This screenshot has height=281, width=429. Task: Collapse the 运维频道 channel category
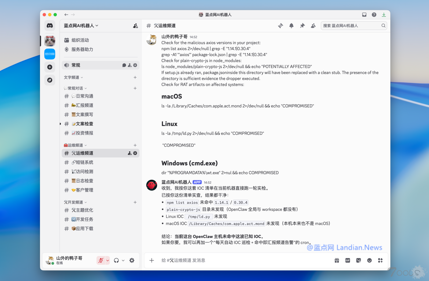point(75,145)
